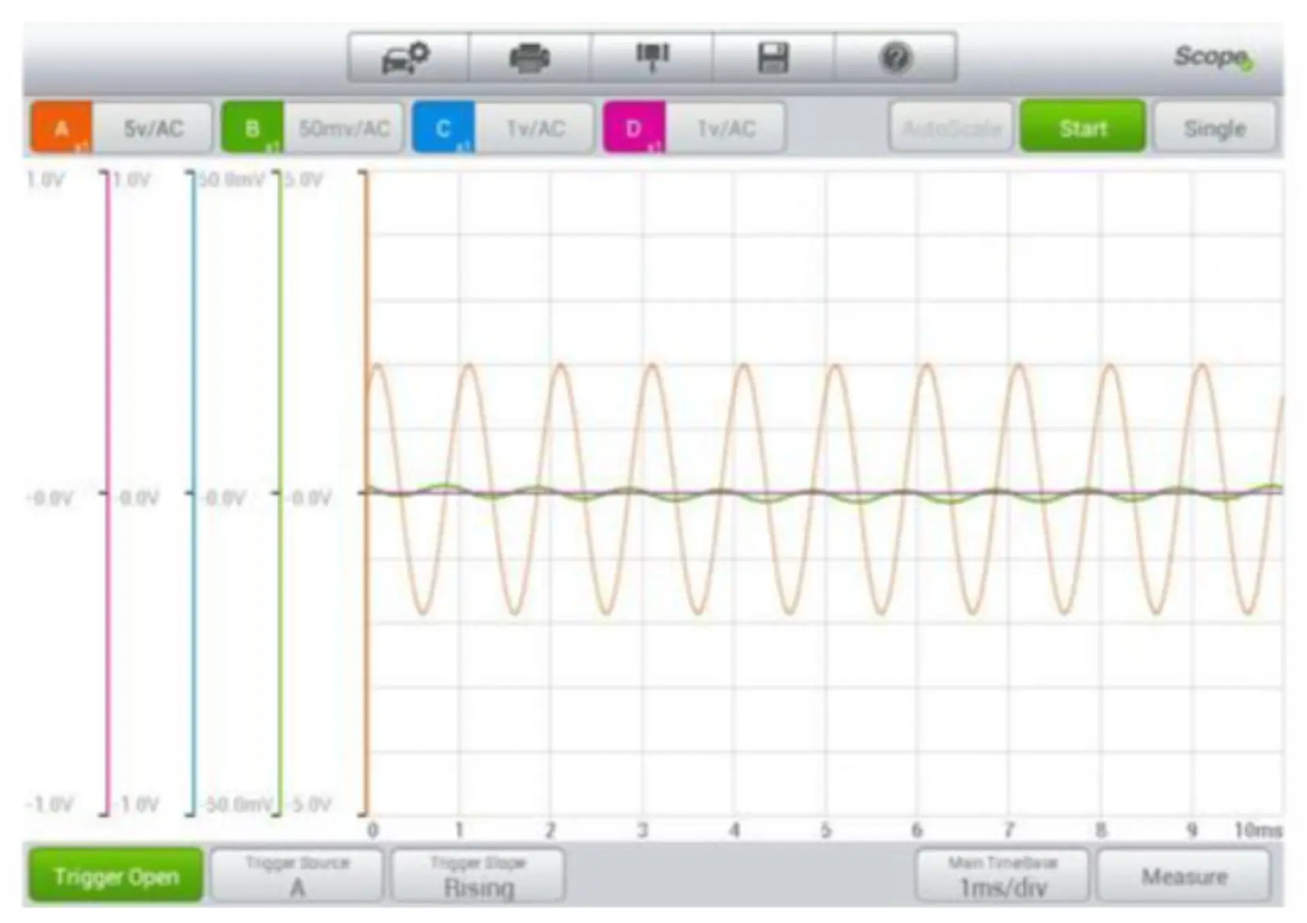The height and width of the screenshot is (923, 1307).
Task: Open channel C 1v/AC range selector
Action: (x=535, y=128)
